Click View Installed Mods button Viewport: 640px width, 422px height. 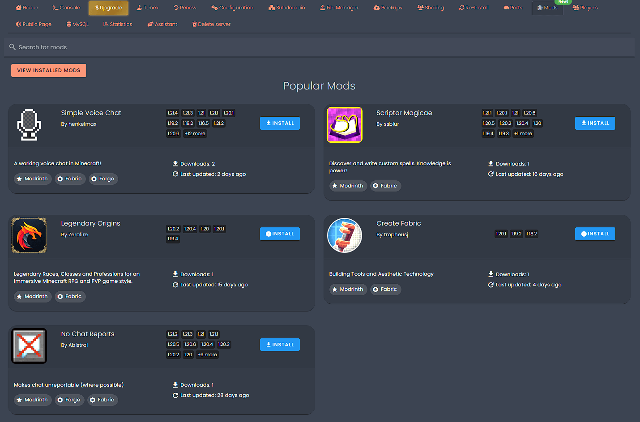point(49,70)
